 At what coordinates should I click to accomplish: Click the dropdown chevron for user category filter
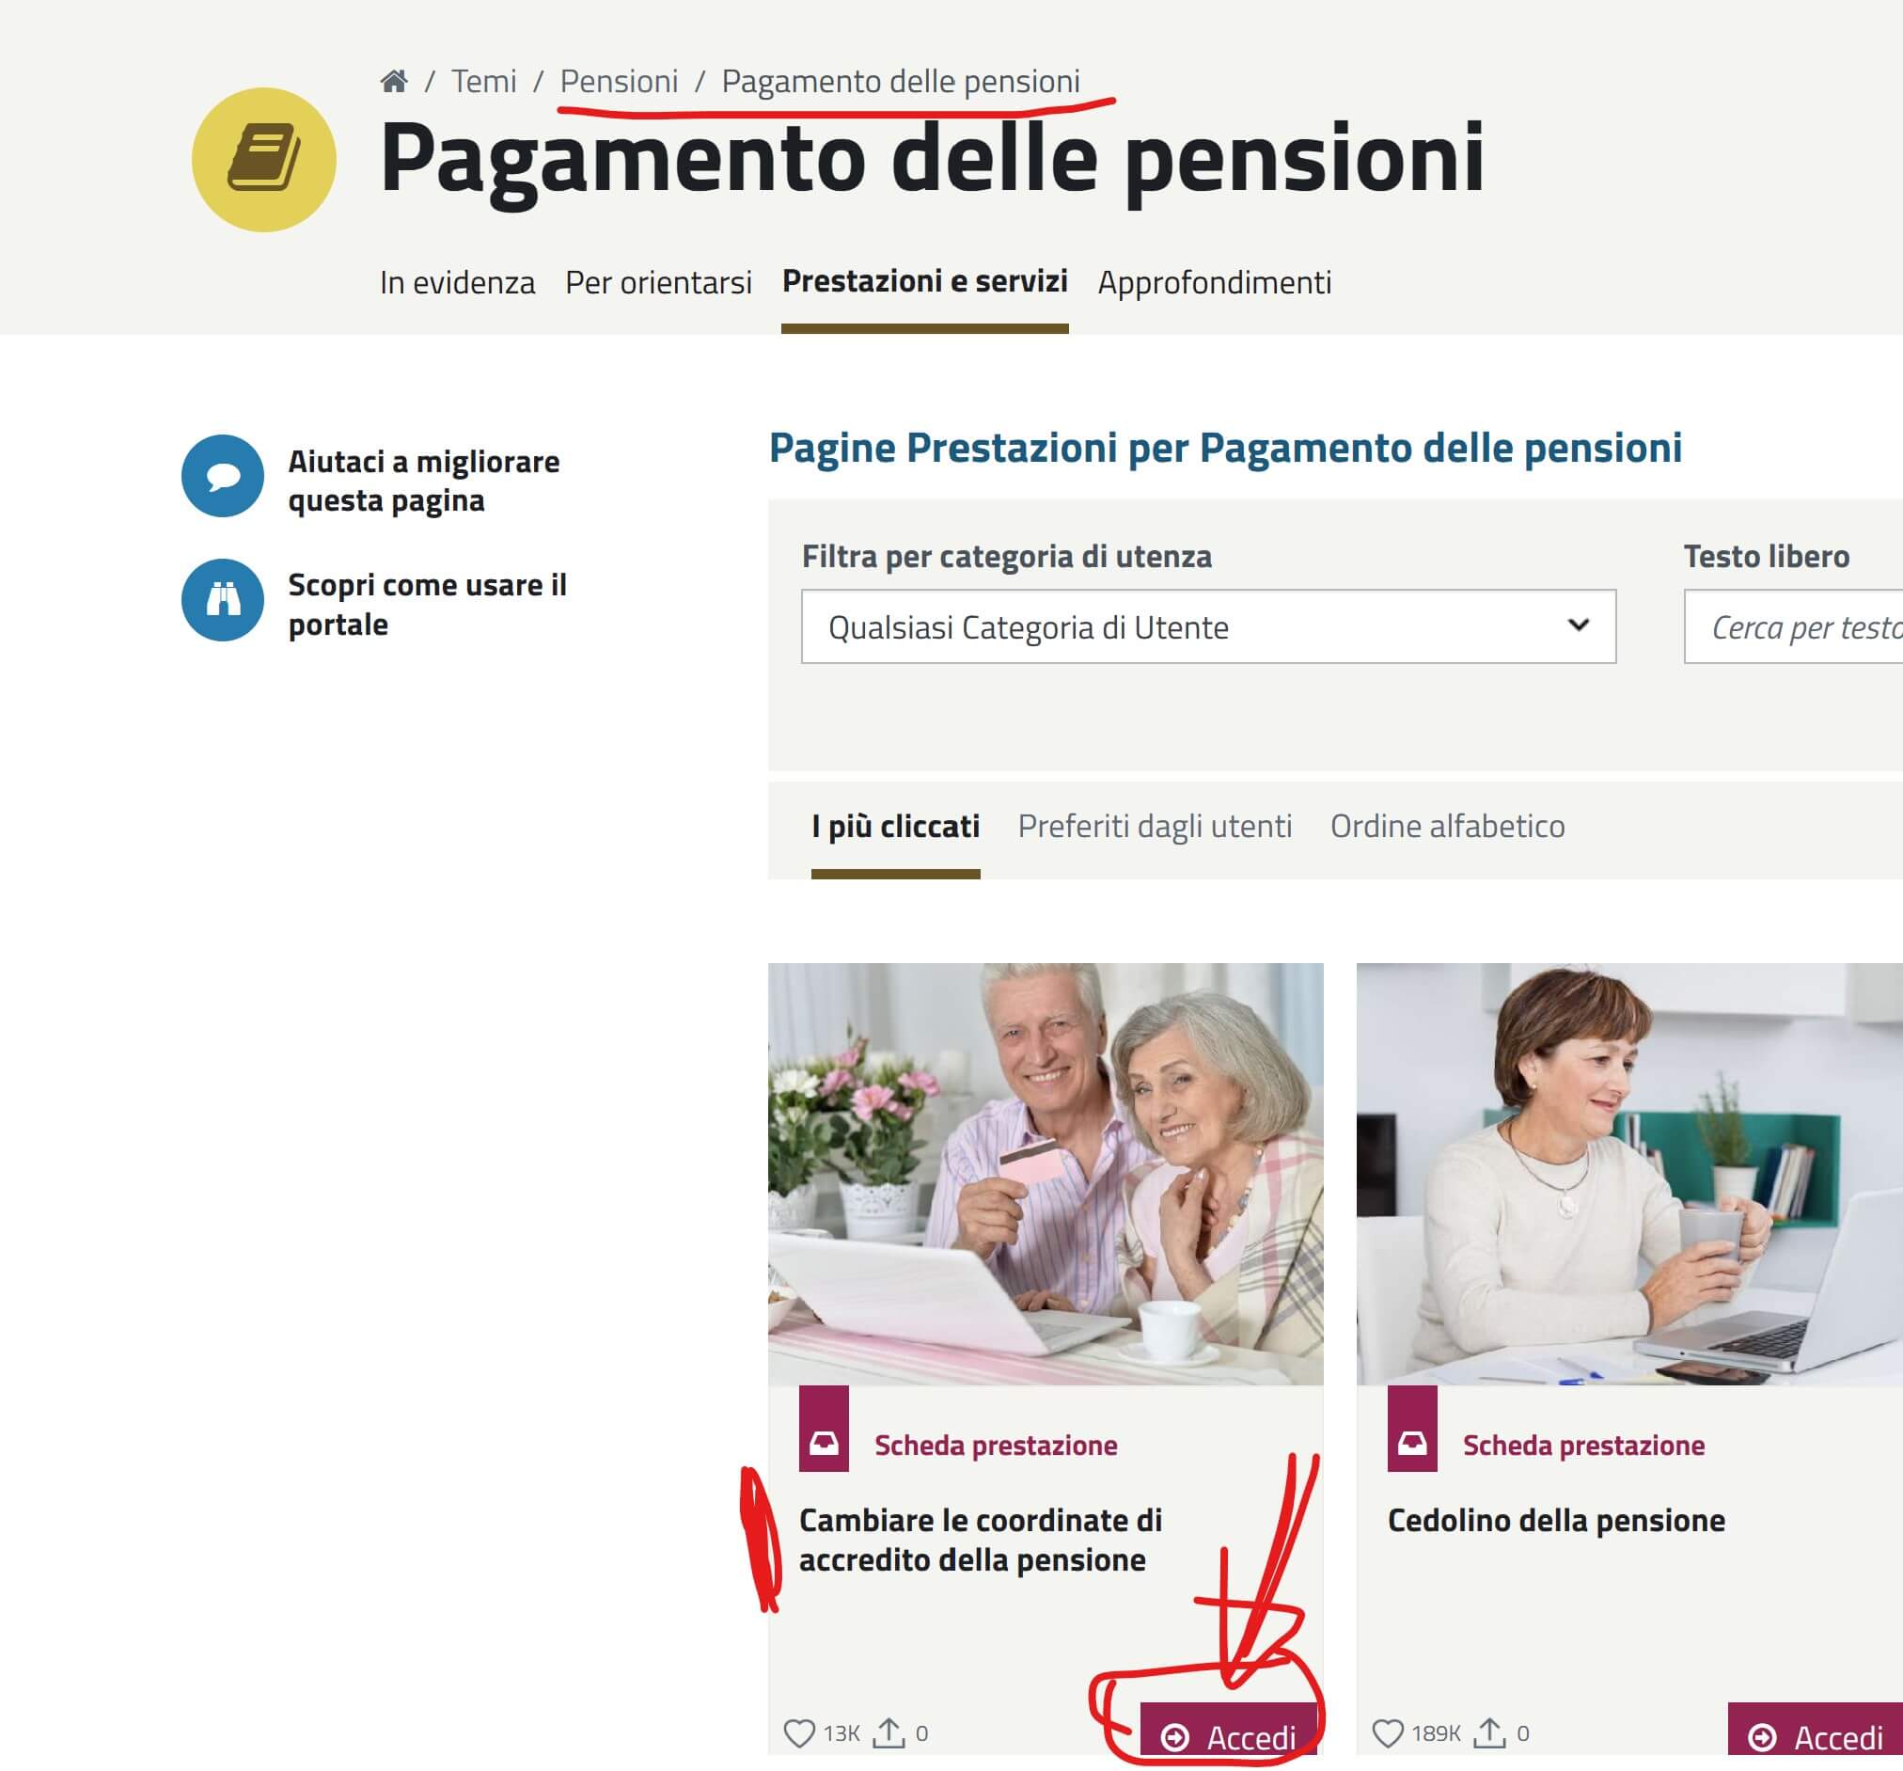click(1579, 625)
